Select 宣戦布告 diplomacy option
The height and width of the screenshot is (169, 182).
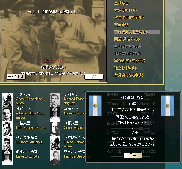[121, 3]
